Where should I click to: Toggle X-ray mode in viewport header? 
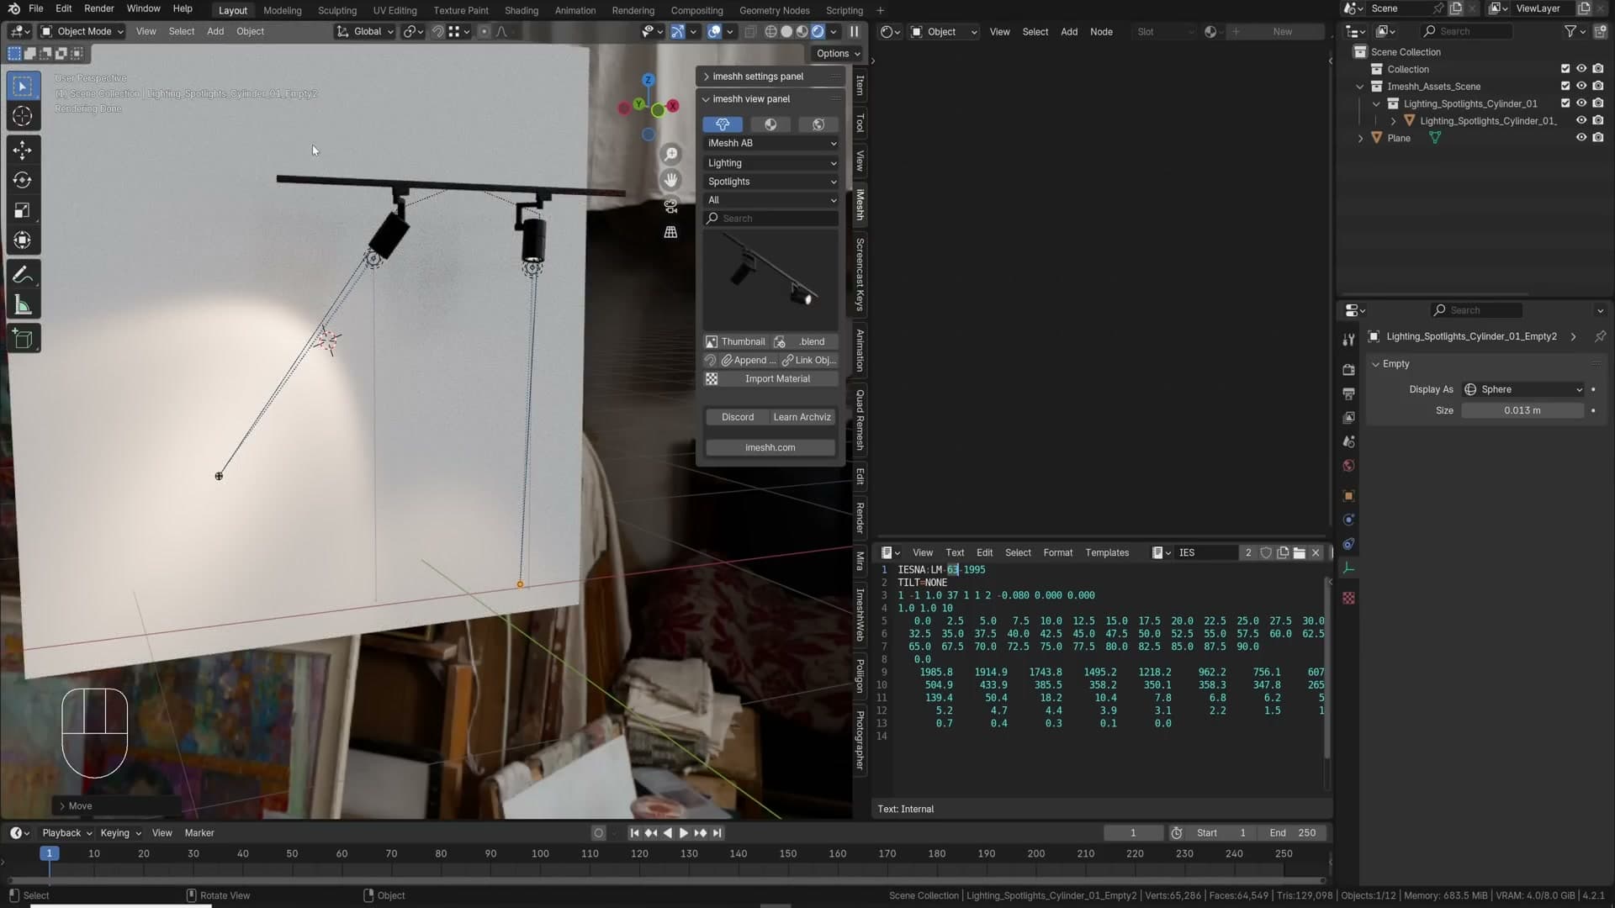click(x=749, y=31)
